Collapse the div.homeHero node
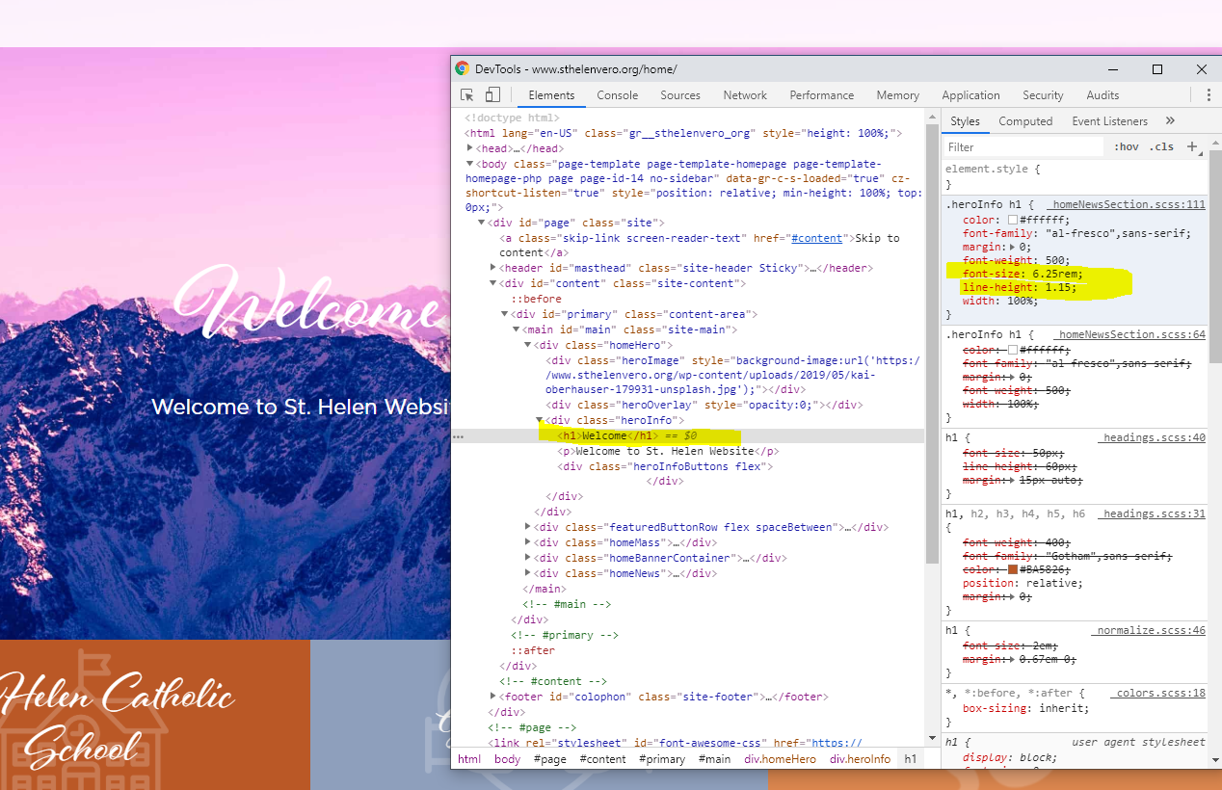The width and height of the screenshot is (1222, 790). (x=528, y=345)
